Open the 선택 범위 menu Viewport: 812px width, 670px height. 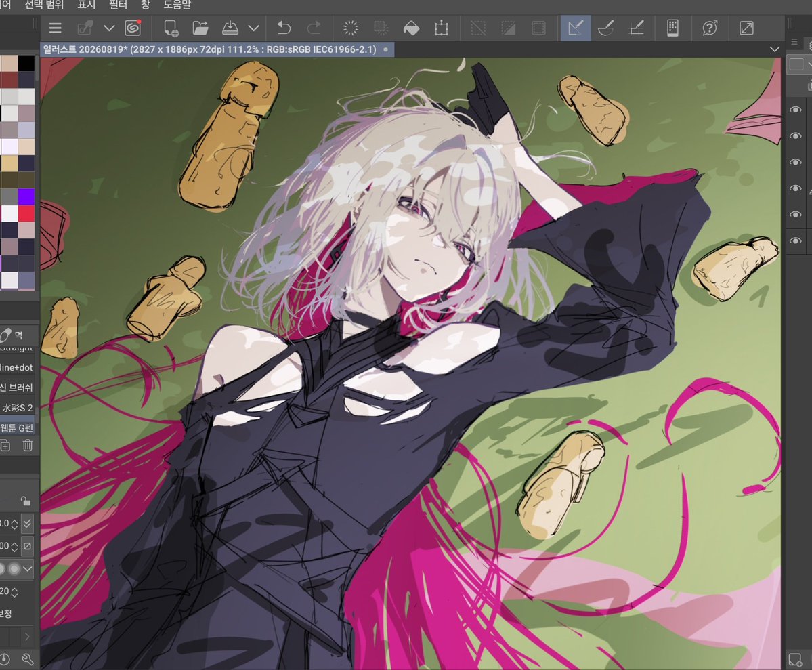click(x=44, y=5)
